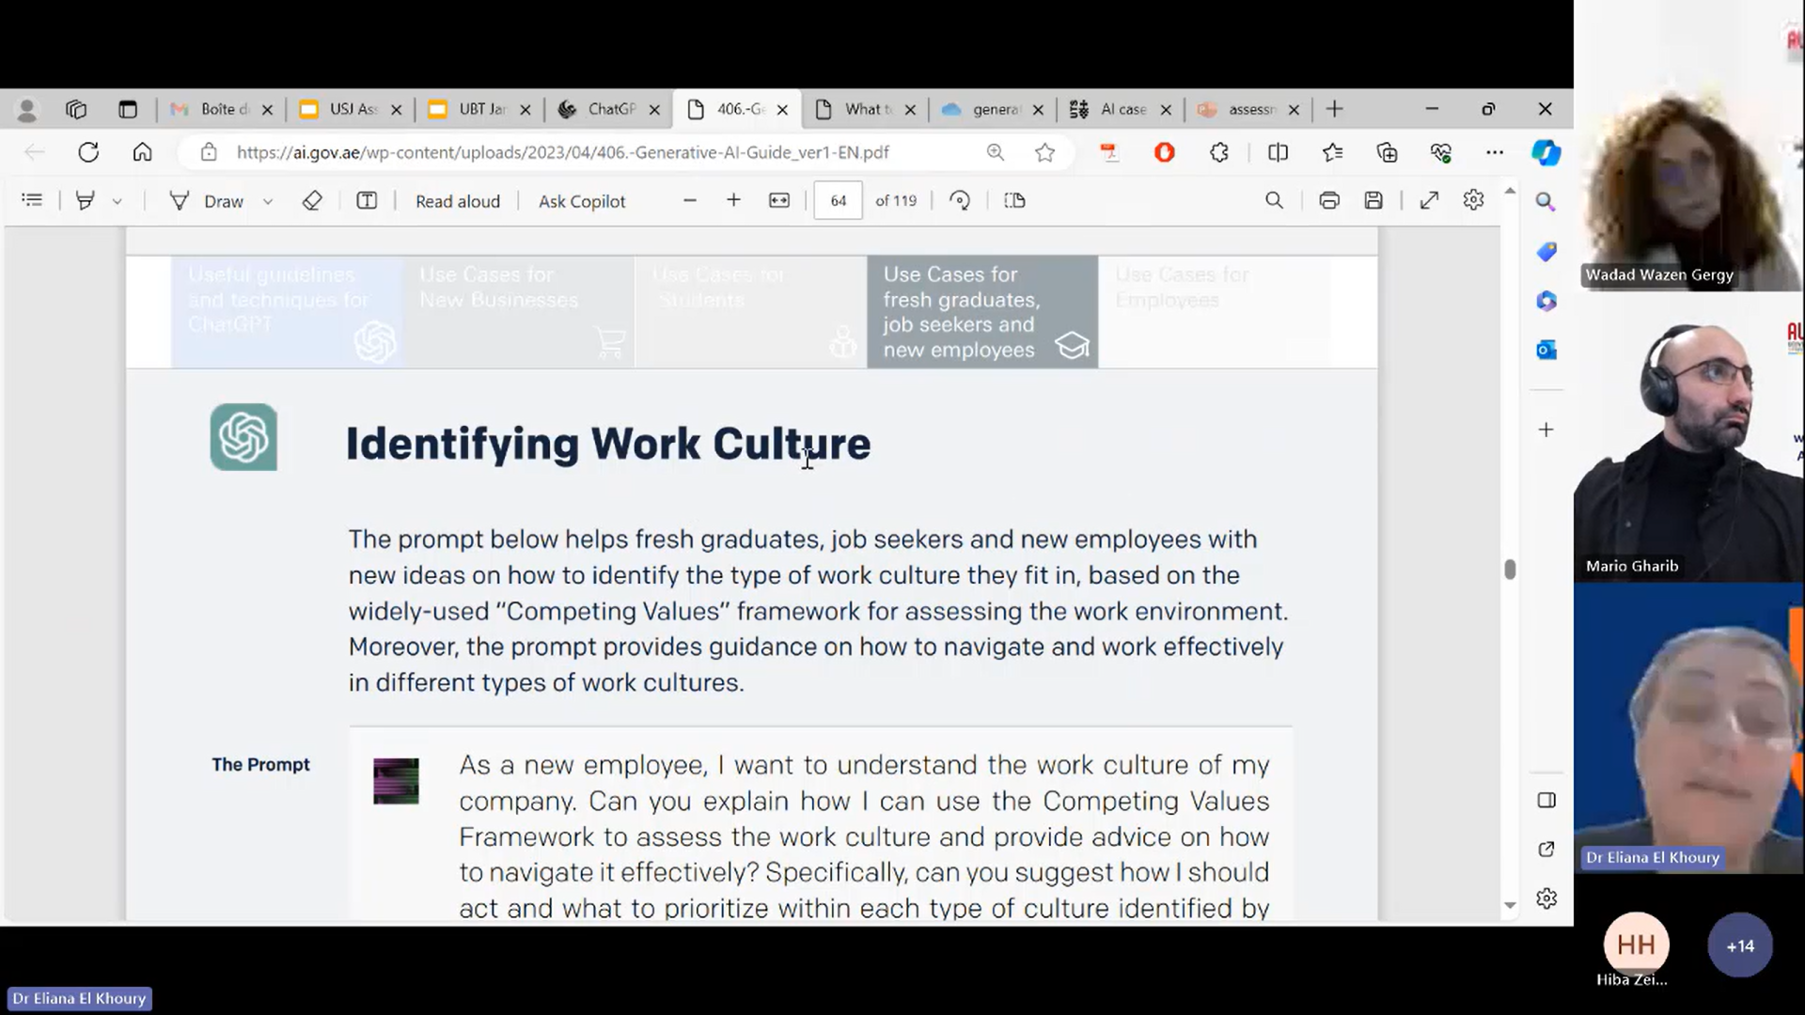Click the back navigation arrow
This screenshot has width=1805, height=1015.
tap(35, 152)
